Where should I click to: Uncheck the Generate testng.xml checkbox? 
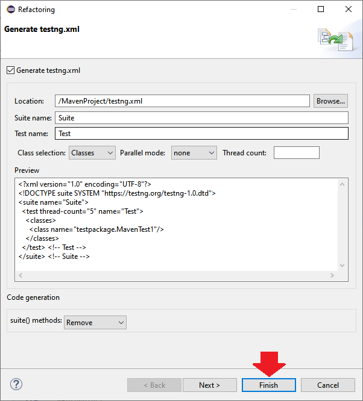click(x=10, y=70)
